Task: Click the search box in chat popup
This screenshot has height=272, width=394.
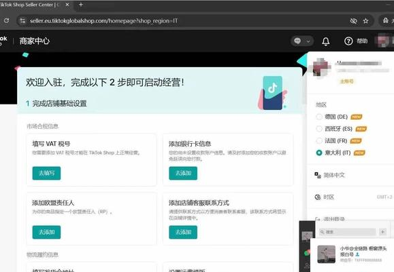Action: [348, 232]
